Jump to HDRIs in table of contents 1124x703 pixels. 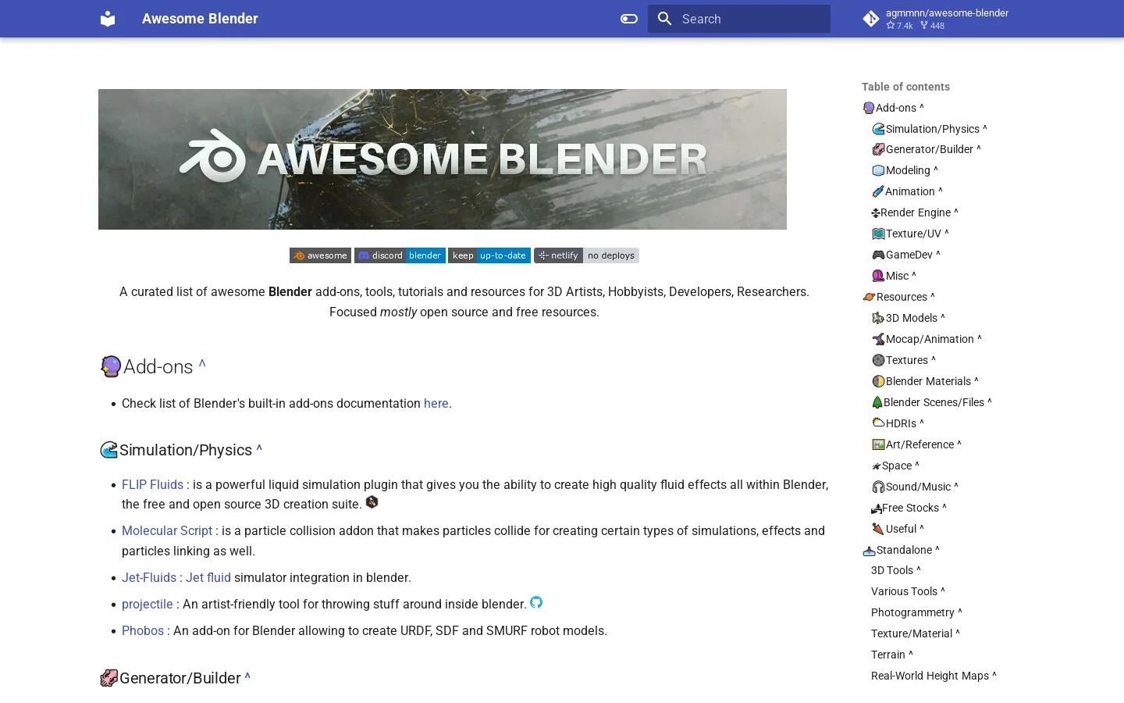click(x=898, y=423)
